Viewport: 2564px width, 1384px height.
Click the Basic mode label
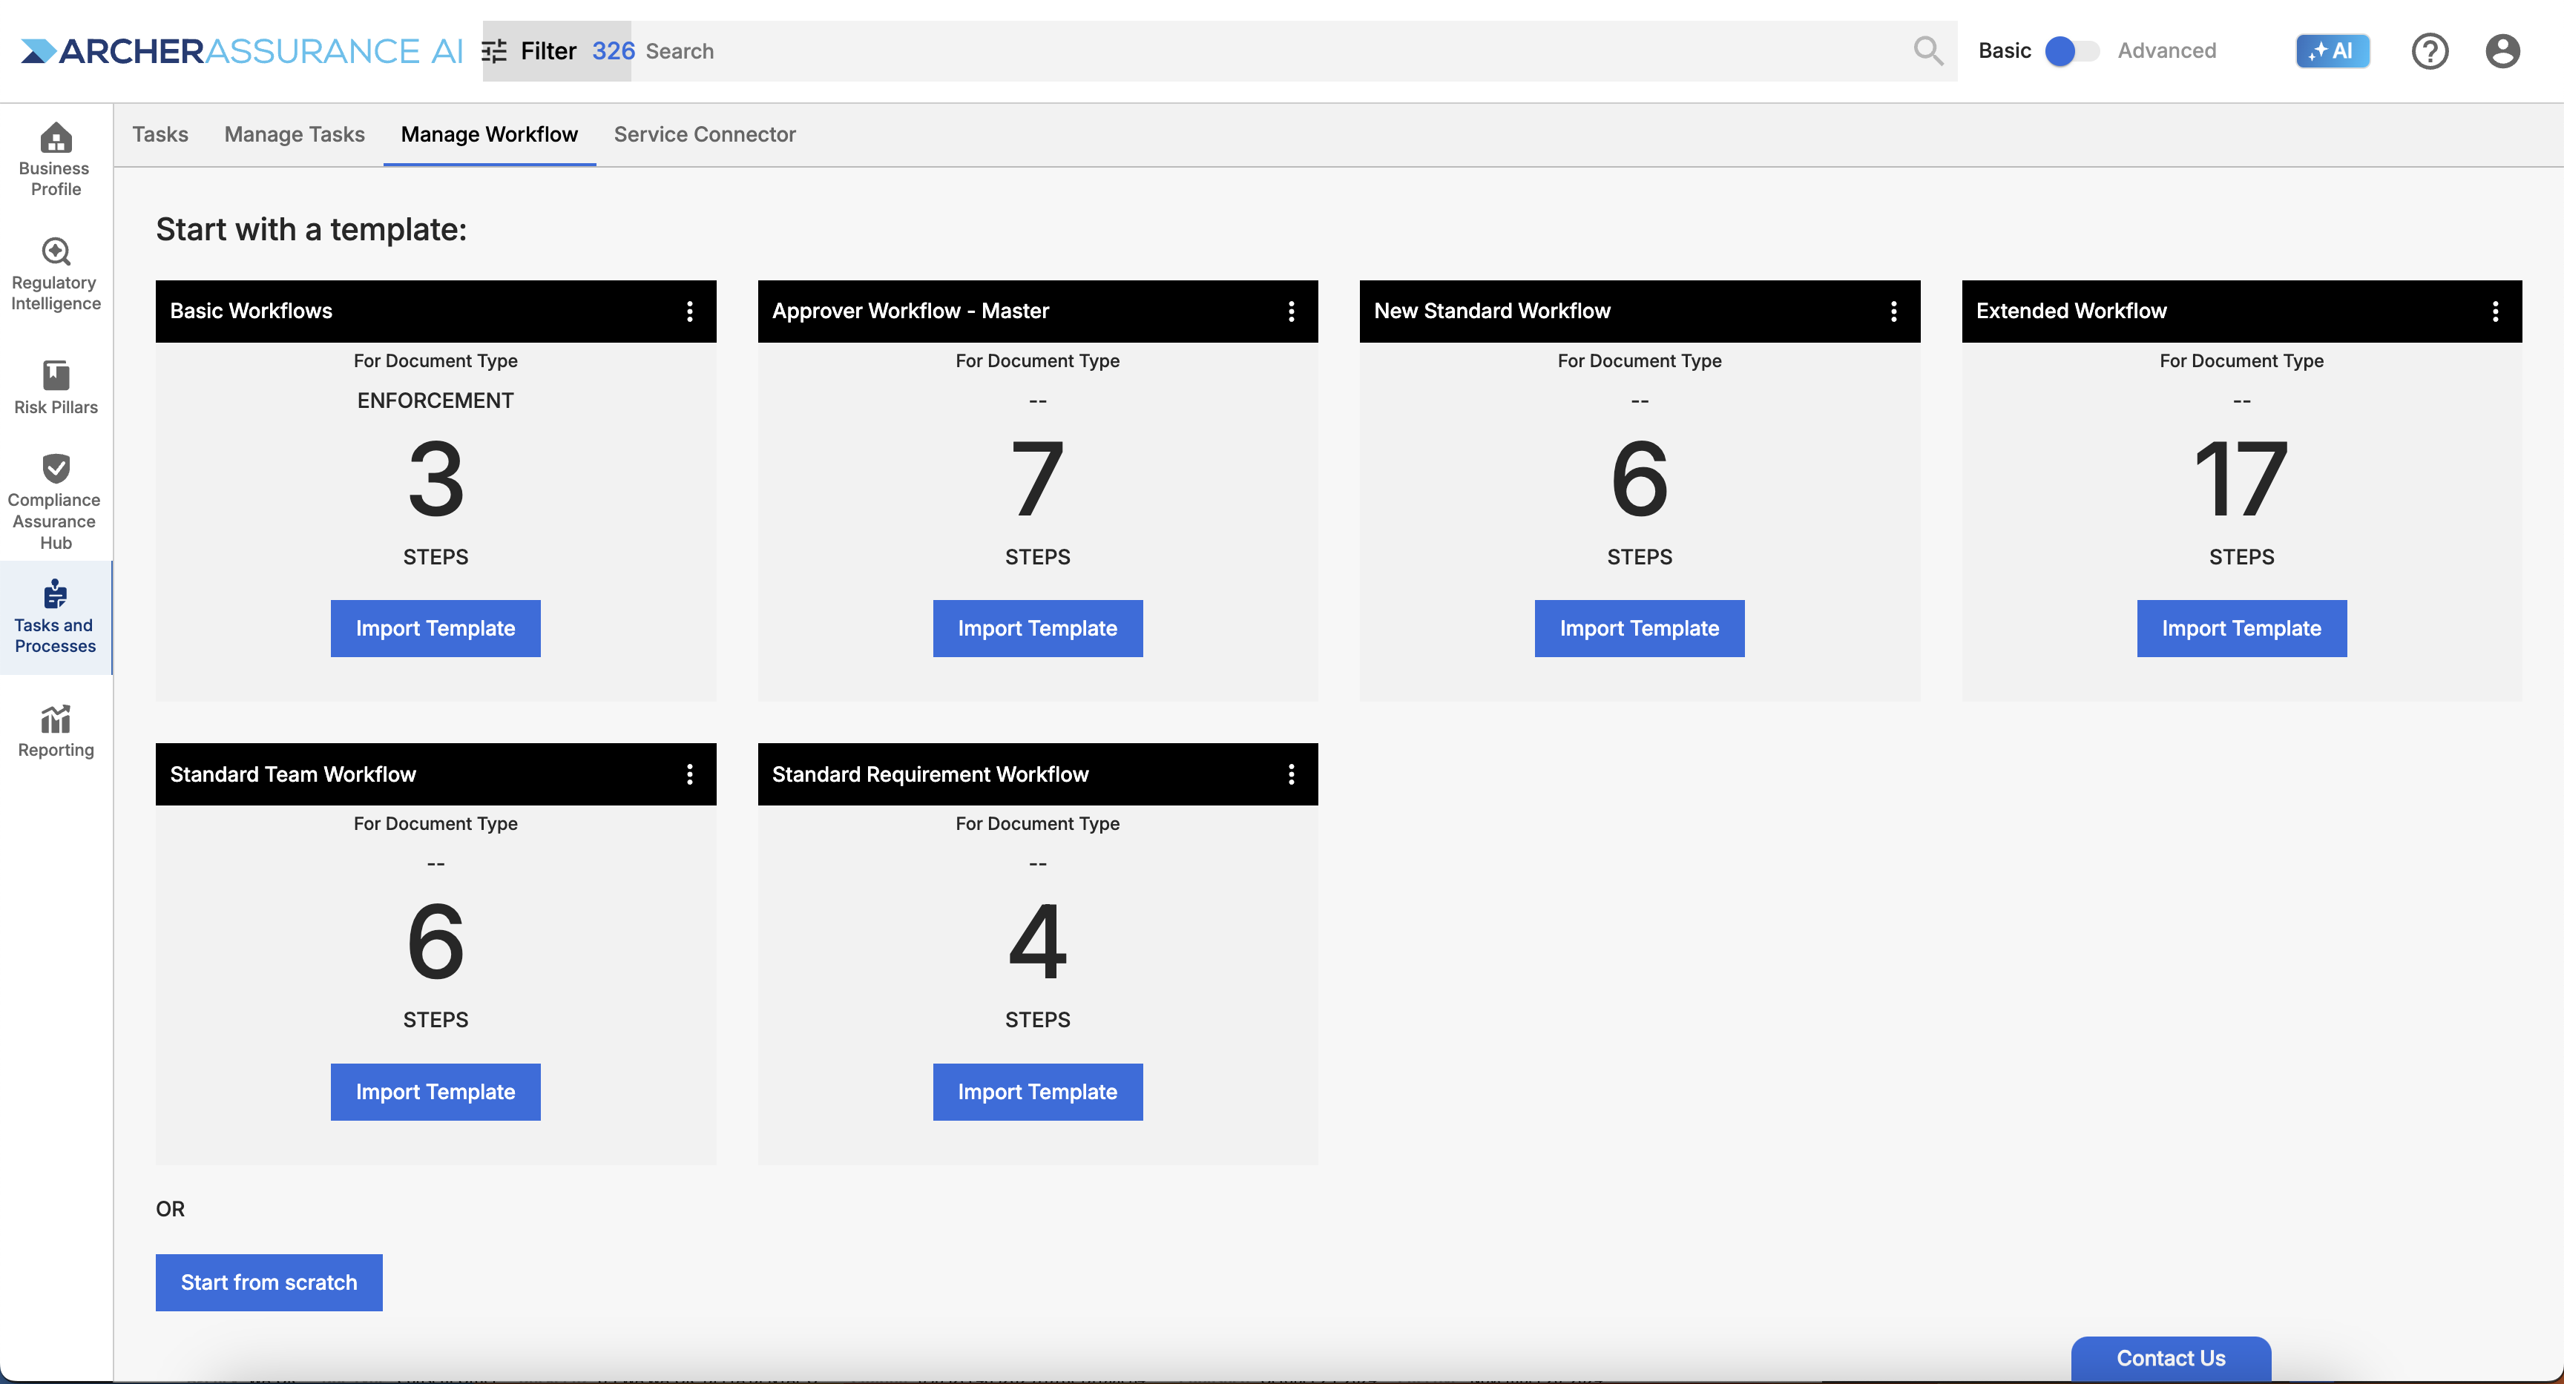2004,50
